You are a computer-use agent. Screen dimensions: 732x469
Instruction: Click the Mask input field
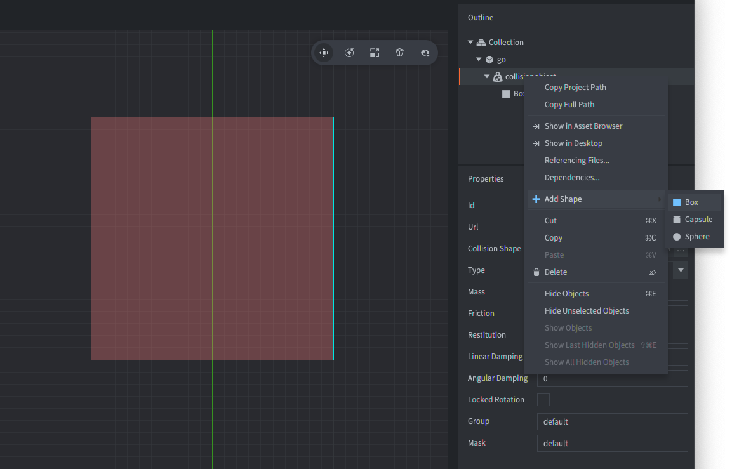[611, 443]
